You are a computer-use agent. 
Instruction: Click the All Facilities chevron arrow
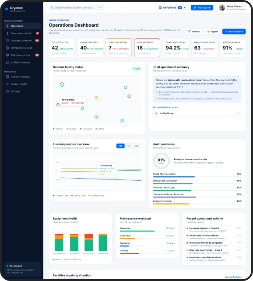(x=185, y=8)
